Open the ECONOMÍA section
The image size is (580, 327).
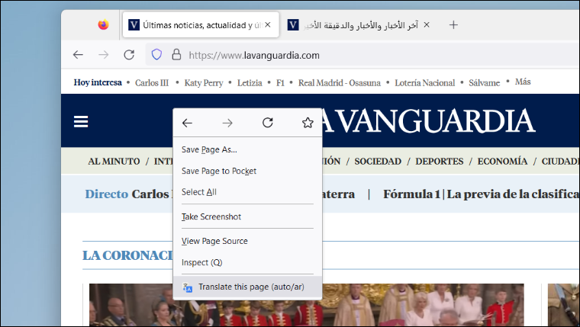[502, 162]
